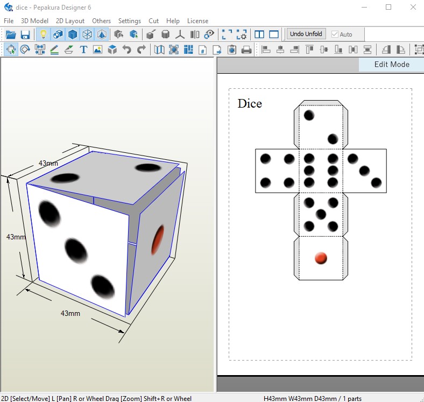Click the dashed corner brackets icon
The width and height of the screenshot is (424, 402).
[227, 34]
